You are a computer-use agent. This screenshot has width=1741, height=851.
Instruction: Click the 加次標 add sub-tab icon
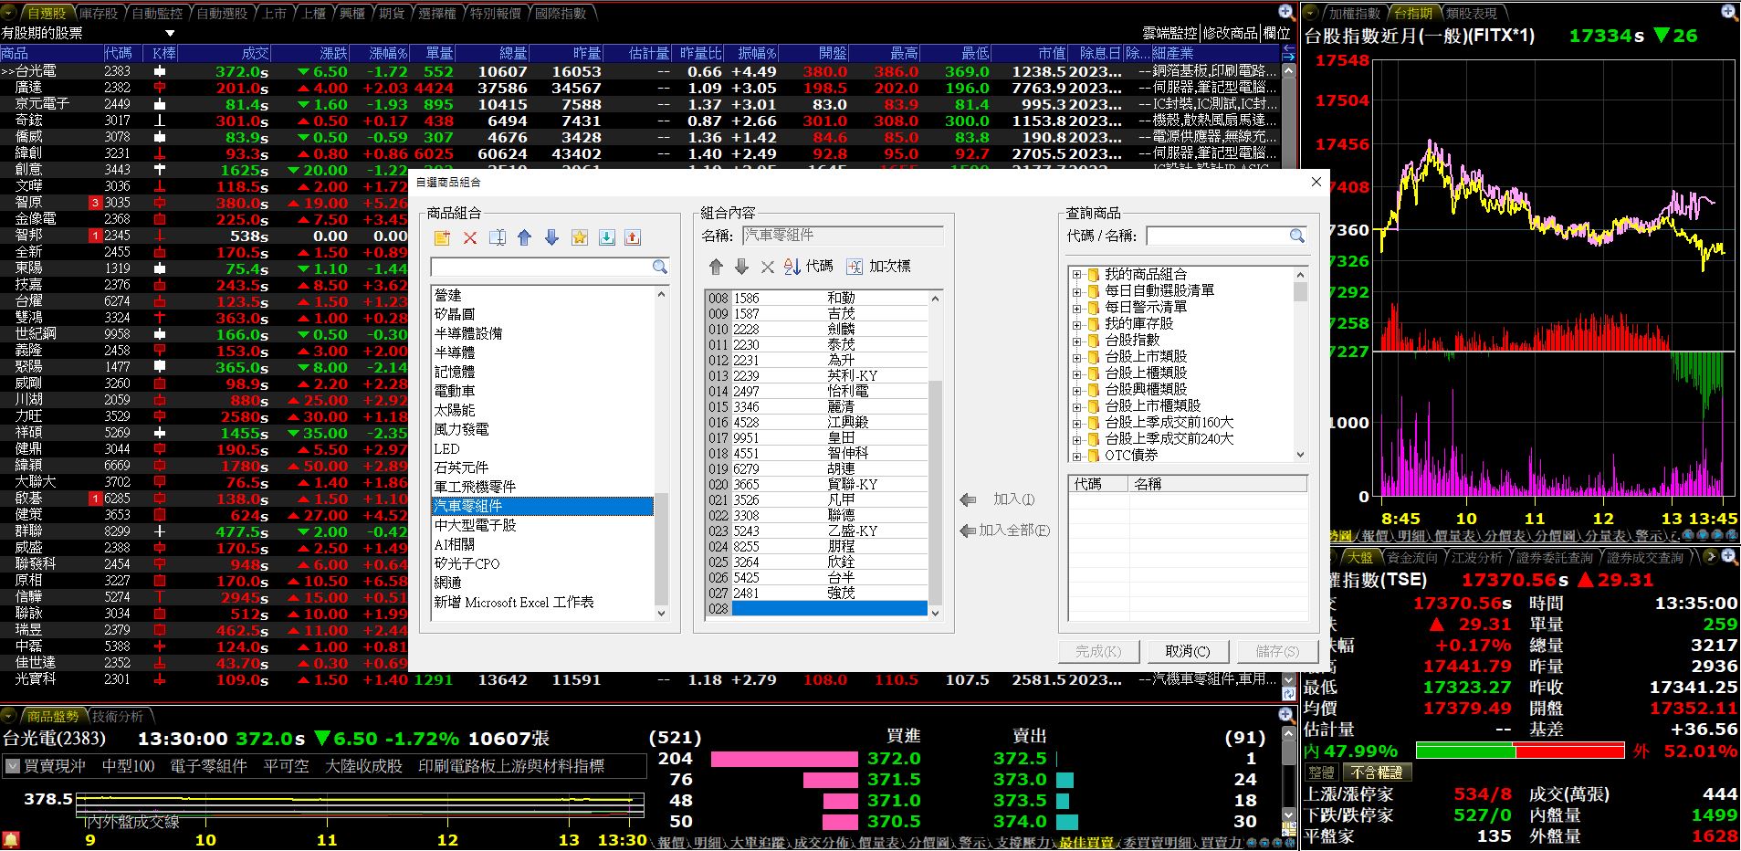click(x=875, y=267)
